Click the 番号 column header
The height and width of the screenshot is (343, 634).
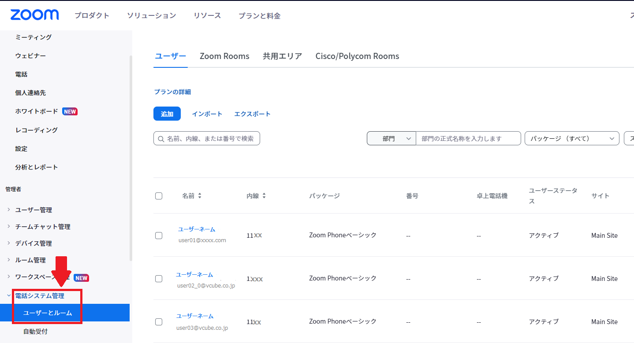[412, 196]
